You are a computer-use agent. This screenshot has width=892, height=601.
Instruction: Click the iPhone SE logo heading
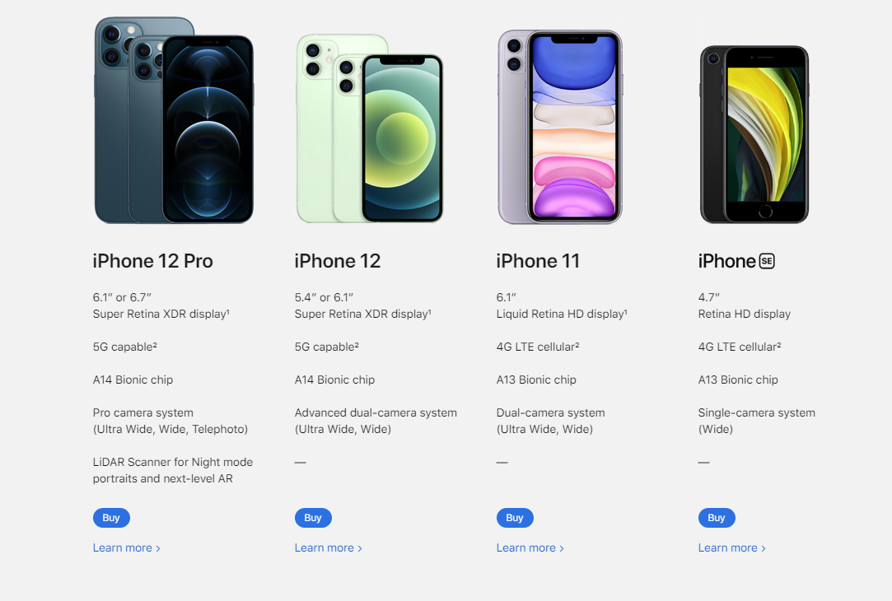(x=736, y=261)
